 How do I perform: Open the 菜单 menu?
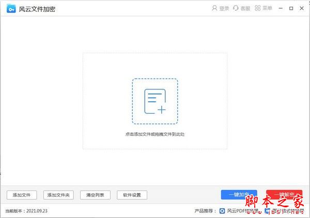(x=267, y=8)
